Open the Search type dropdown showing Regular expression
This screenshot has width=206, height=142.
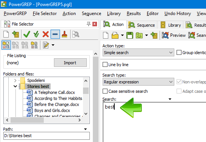pyautogui.click(x=138, y=82)
